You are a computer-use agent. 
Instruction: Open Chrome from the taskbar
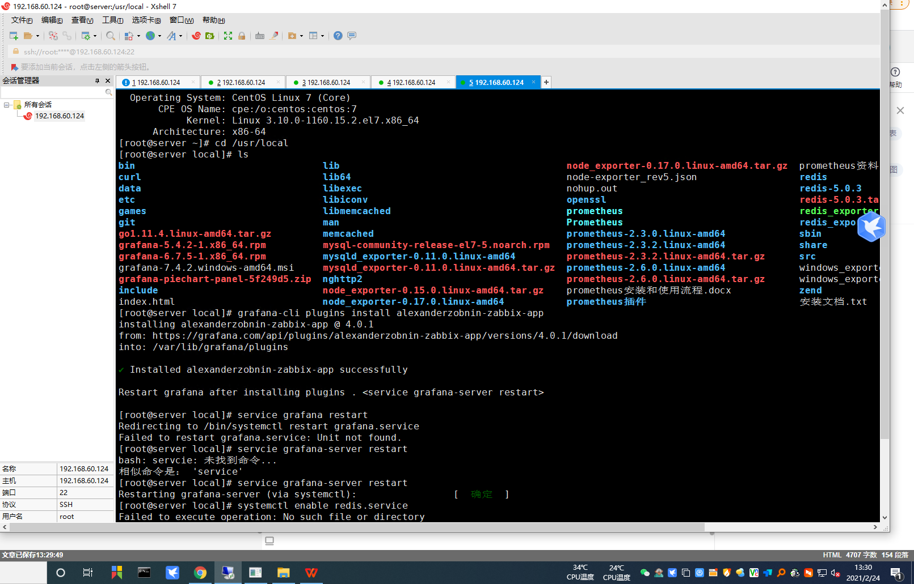click(200, 573)
